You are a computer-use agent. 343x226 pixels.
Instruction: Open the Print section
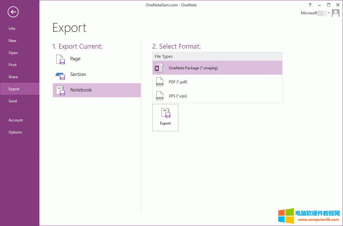tap(12, 65)
